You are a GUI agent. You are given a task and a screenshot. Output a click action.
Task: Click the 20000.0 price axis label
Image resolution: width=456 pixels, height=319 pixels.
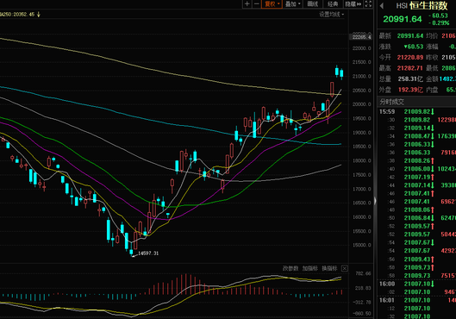point(361,104)
